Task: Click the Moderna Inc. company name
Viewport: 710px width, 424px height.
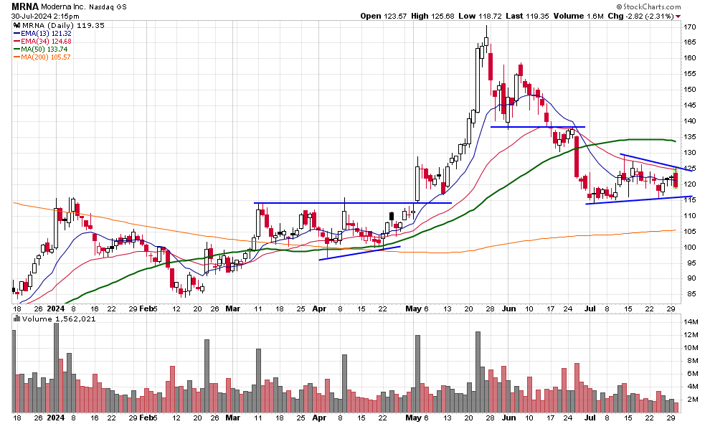Action: tap(62, 6)
